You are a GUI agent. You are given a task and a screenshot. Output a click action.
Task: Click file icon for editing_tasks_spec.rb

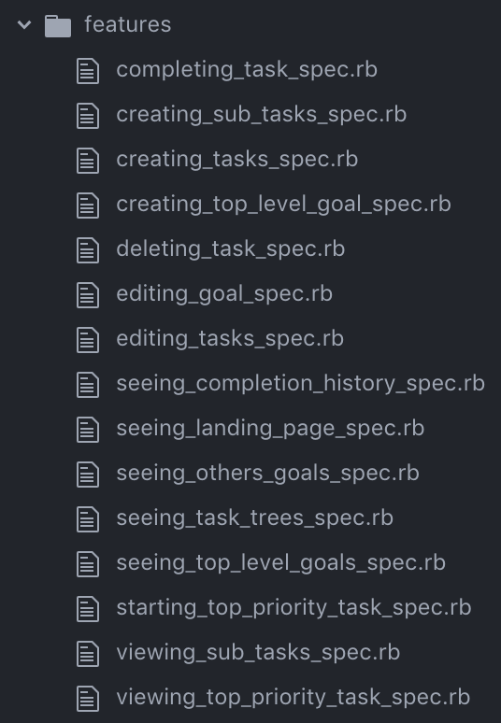click(x=88, y=340)
